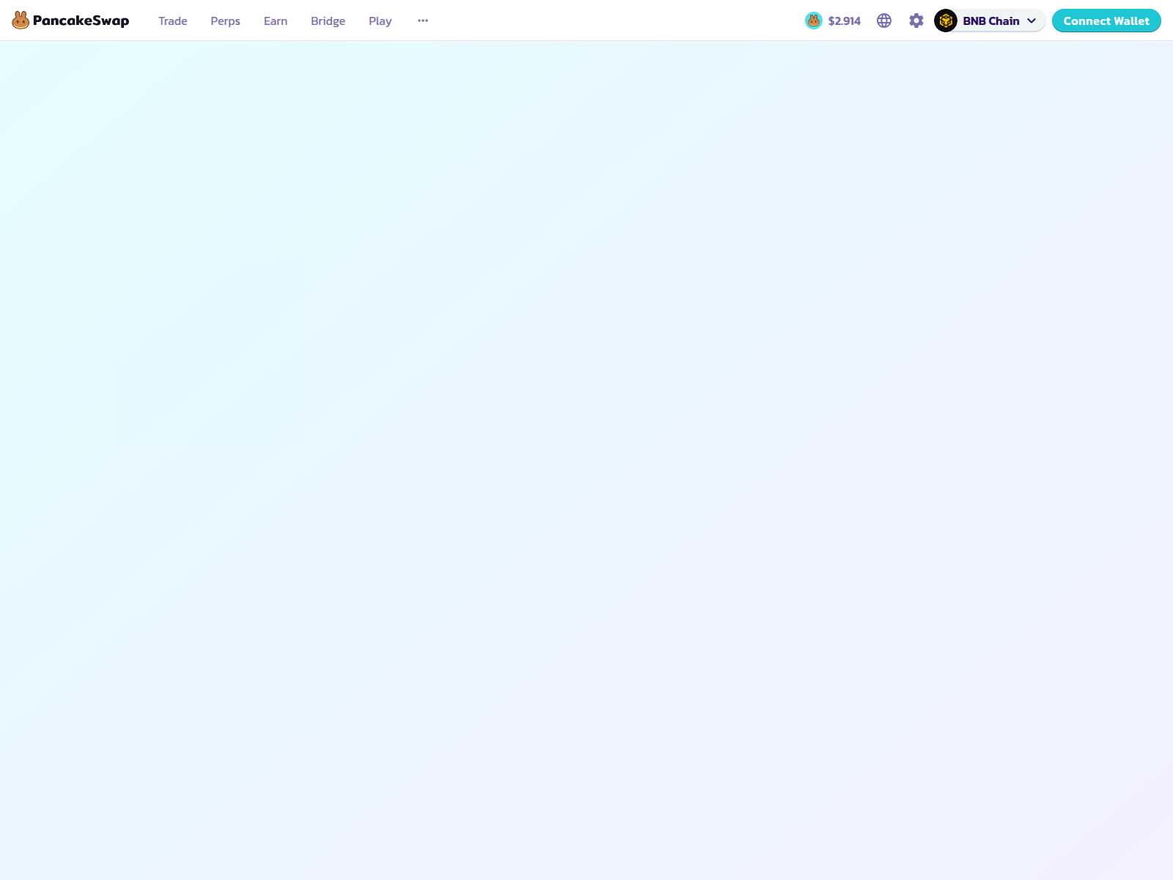Click the word 'Wallet' in Connect Wallet
1173x880 pixels.
[1131, 21]
